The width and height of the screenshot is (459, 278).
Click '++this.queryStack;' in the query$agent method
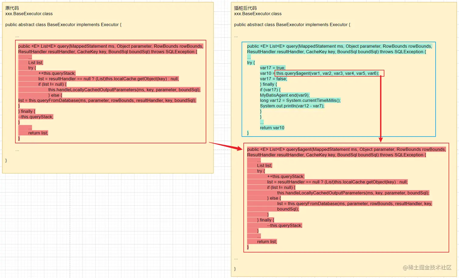[286, 176]
